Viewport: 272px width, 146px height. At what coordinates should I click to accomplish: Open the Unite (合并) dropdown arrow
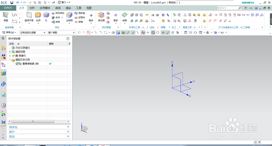point(62,17)
